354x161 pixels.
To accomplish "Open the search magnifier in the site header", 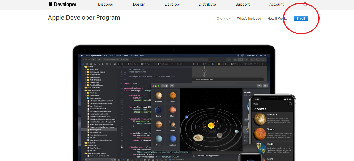I will [x=305, y=4].
